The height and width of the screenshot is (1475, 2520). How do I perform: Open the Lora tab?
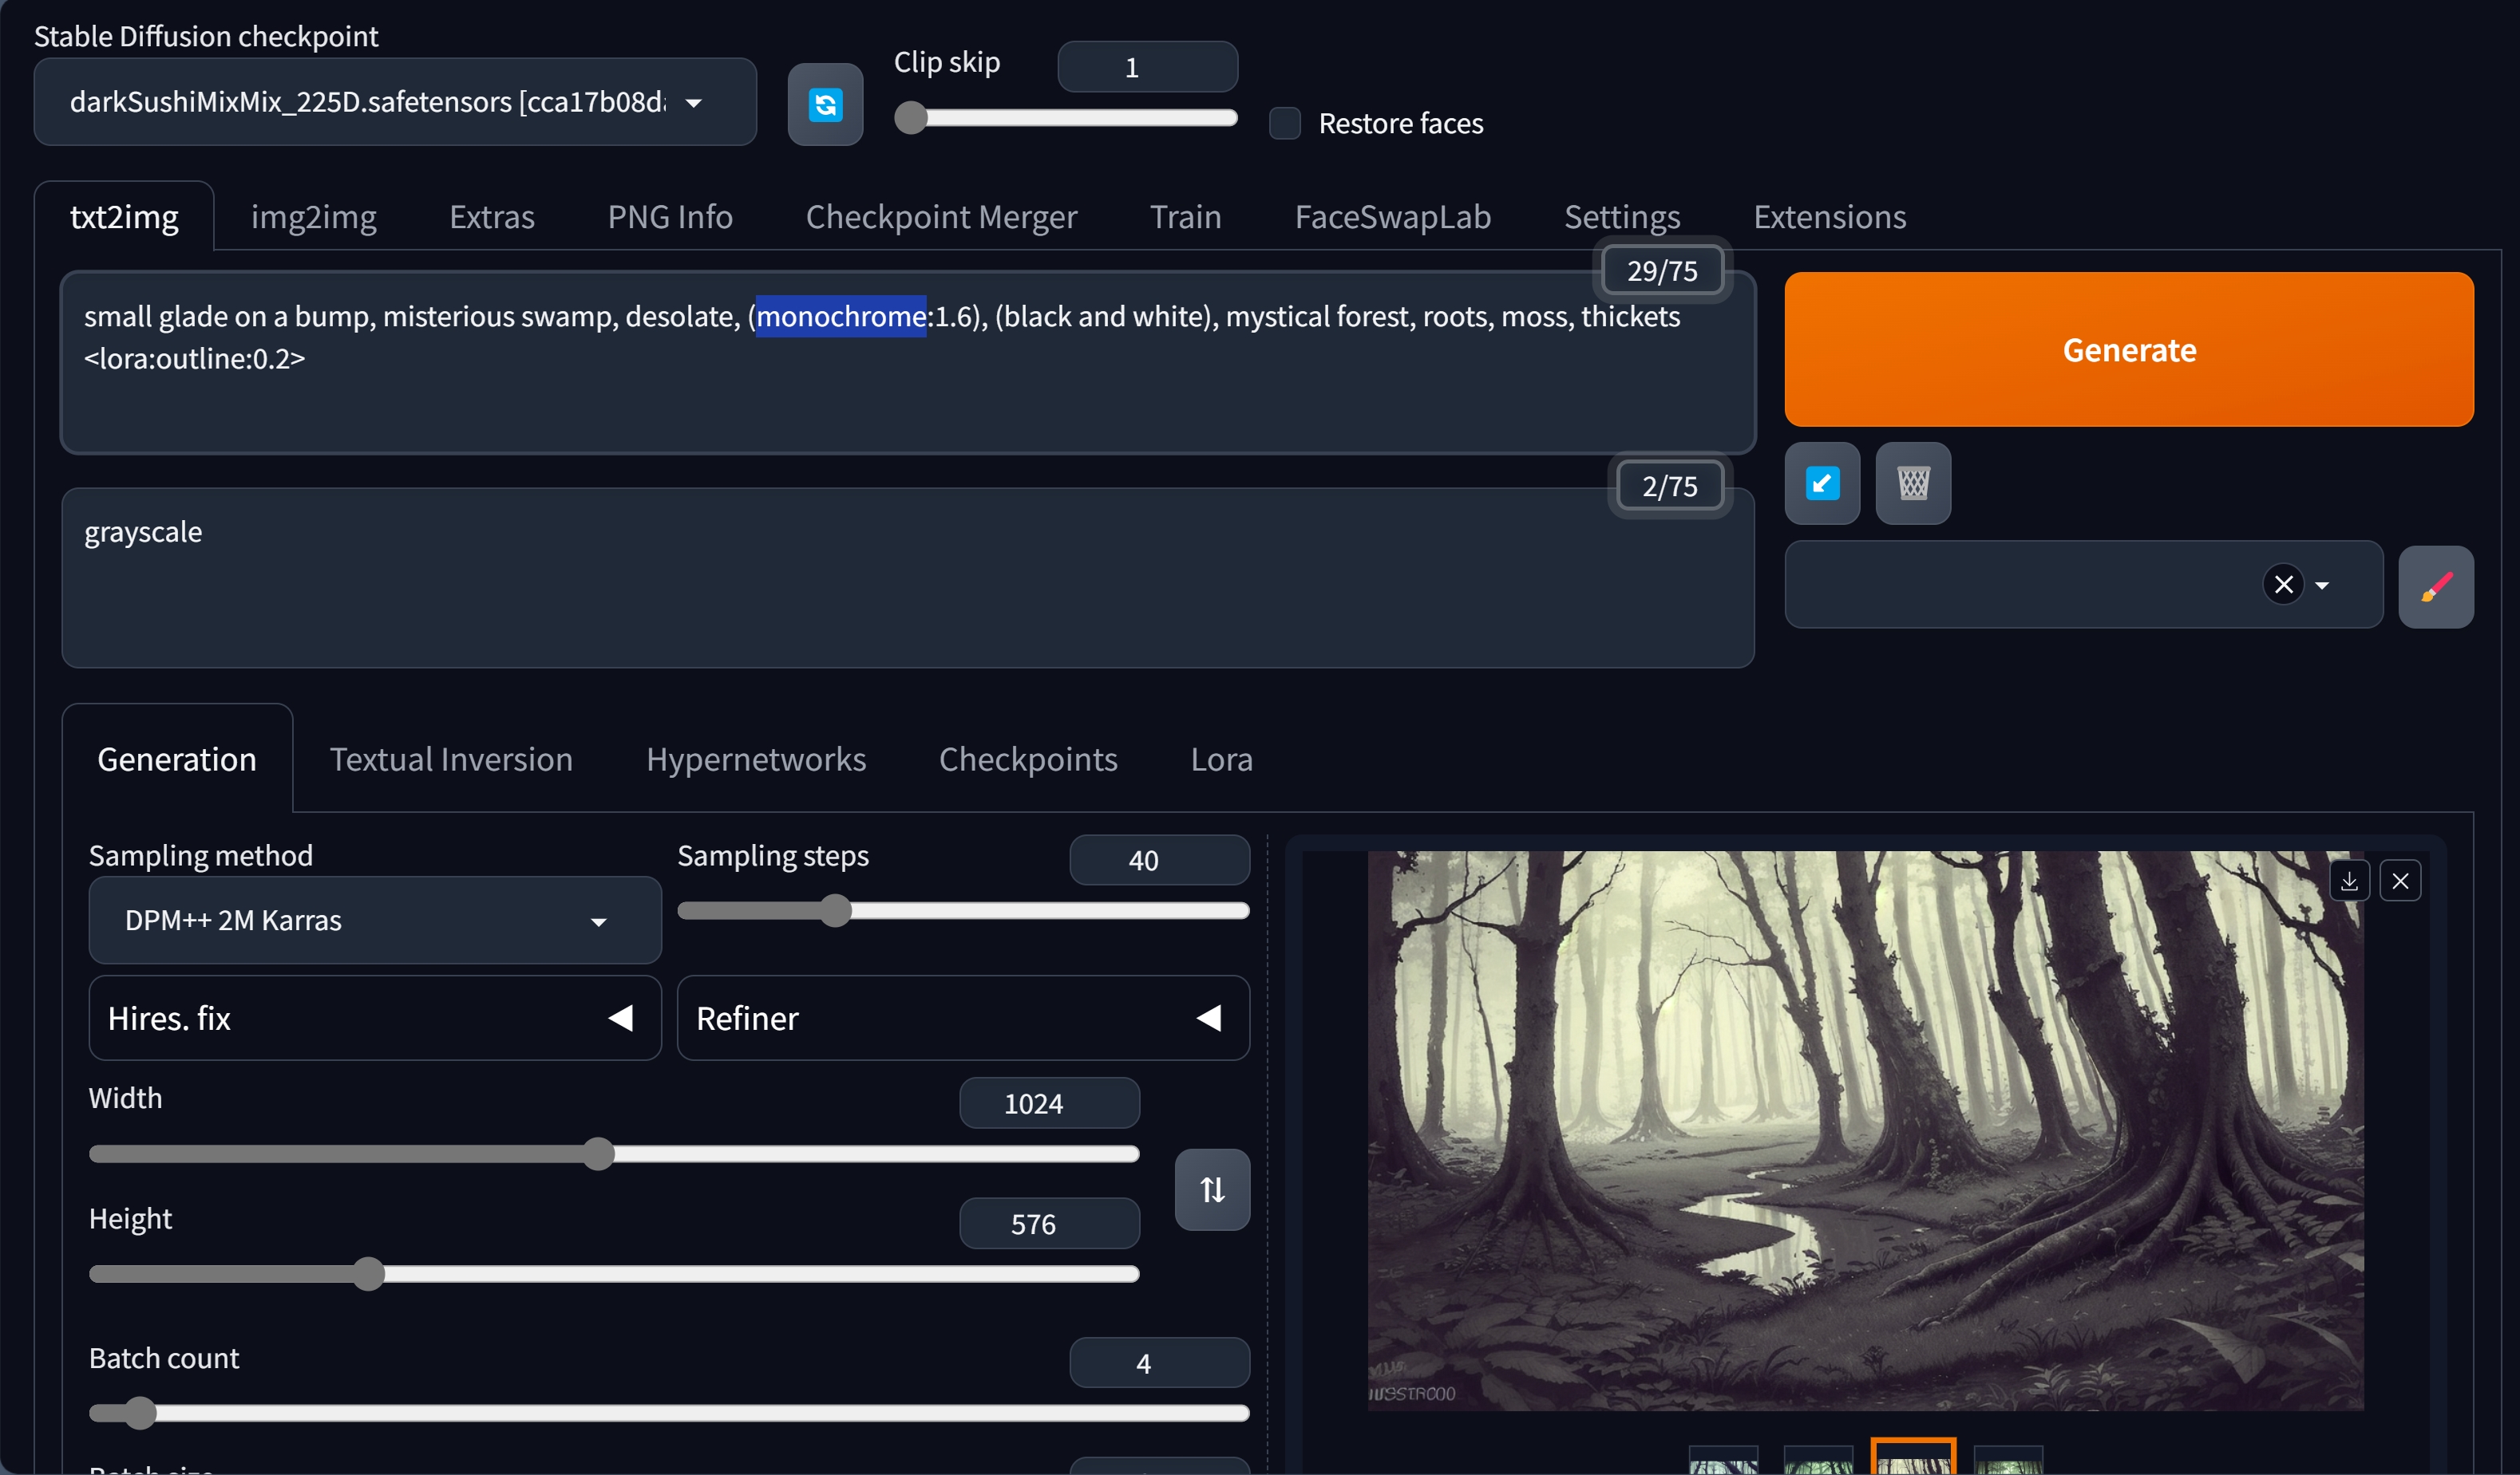1221,759
